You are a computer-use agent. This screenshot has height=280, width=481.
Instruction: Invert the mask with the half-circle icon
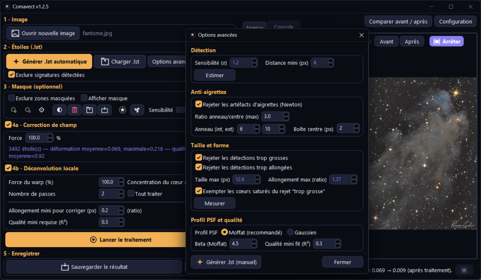pos(60,110)
